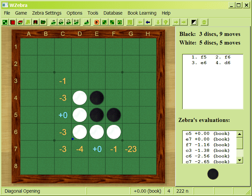This screenshot has width=252, height=196.
Task: Click the Z-Z Zebra vs Zebra icon
Action: pyautogui.click(x=76, y=22)
